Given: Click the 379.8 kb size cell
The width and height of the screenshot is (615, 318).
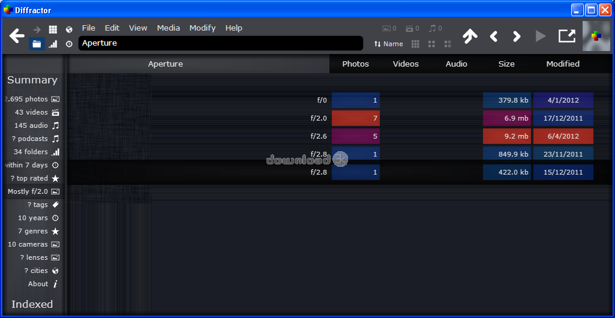Looking at the screenshot, I should [x=507, y=100].
